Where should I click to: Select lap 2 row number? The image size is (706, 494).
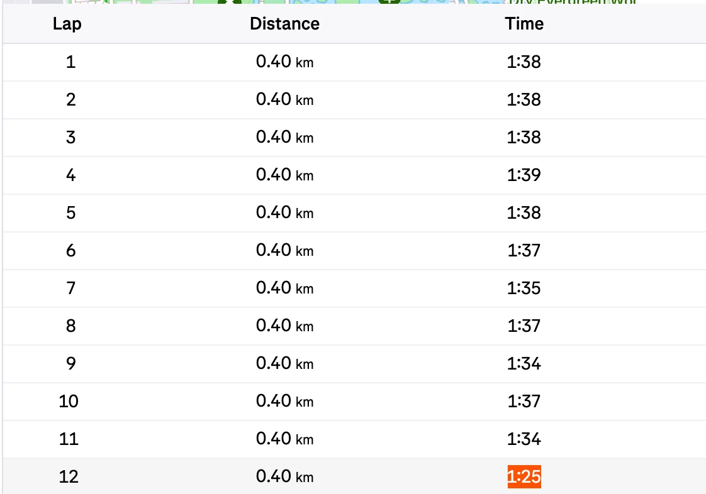pyautogui.click(x=70, y=100)
